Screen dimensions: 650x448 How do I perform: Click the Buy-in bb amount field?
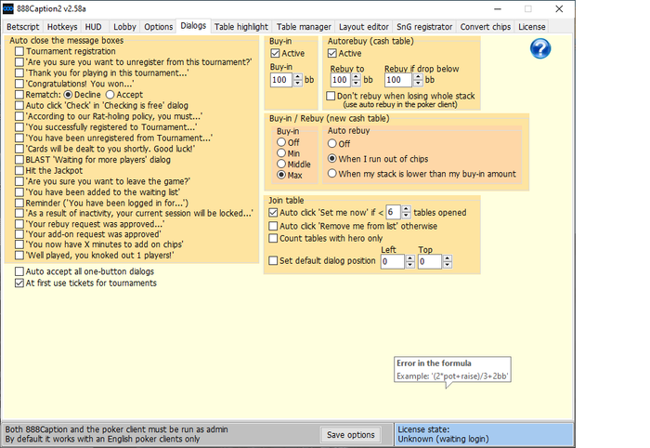point(281,80)
